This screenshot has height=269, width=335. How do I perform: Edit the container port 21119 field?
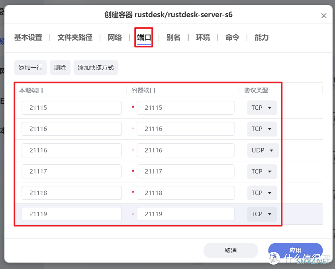coord(186,214)
